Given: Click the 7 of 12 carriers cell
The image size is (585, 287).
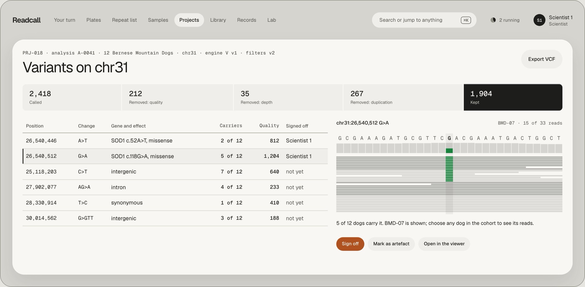Looking at the screenshot, I should pyautogui.click(x=231, y=172).
